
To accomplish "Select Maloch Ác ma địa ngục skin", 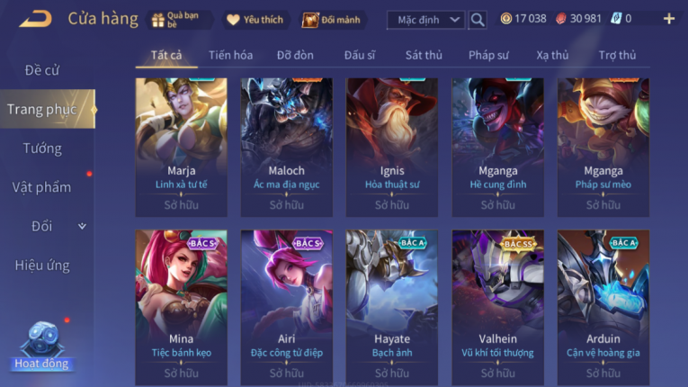I will click(287, 148).
